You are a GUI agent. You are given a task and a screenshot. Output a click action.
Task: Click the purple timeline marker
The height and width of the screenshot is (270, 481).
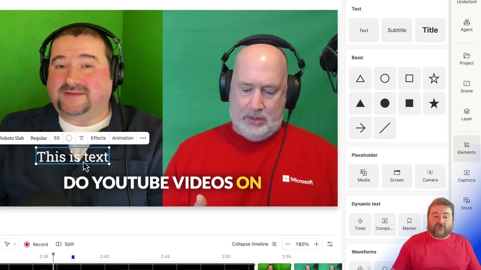[x=73, y=257]
